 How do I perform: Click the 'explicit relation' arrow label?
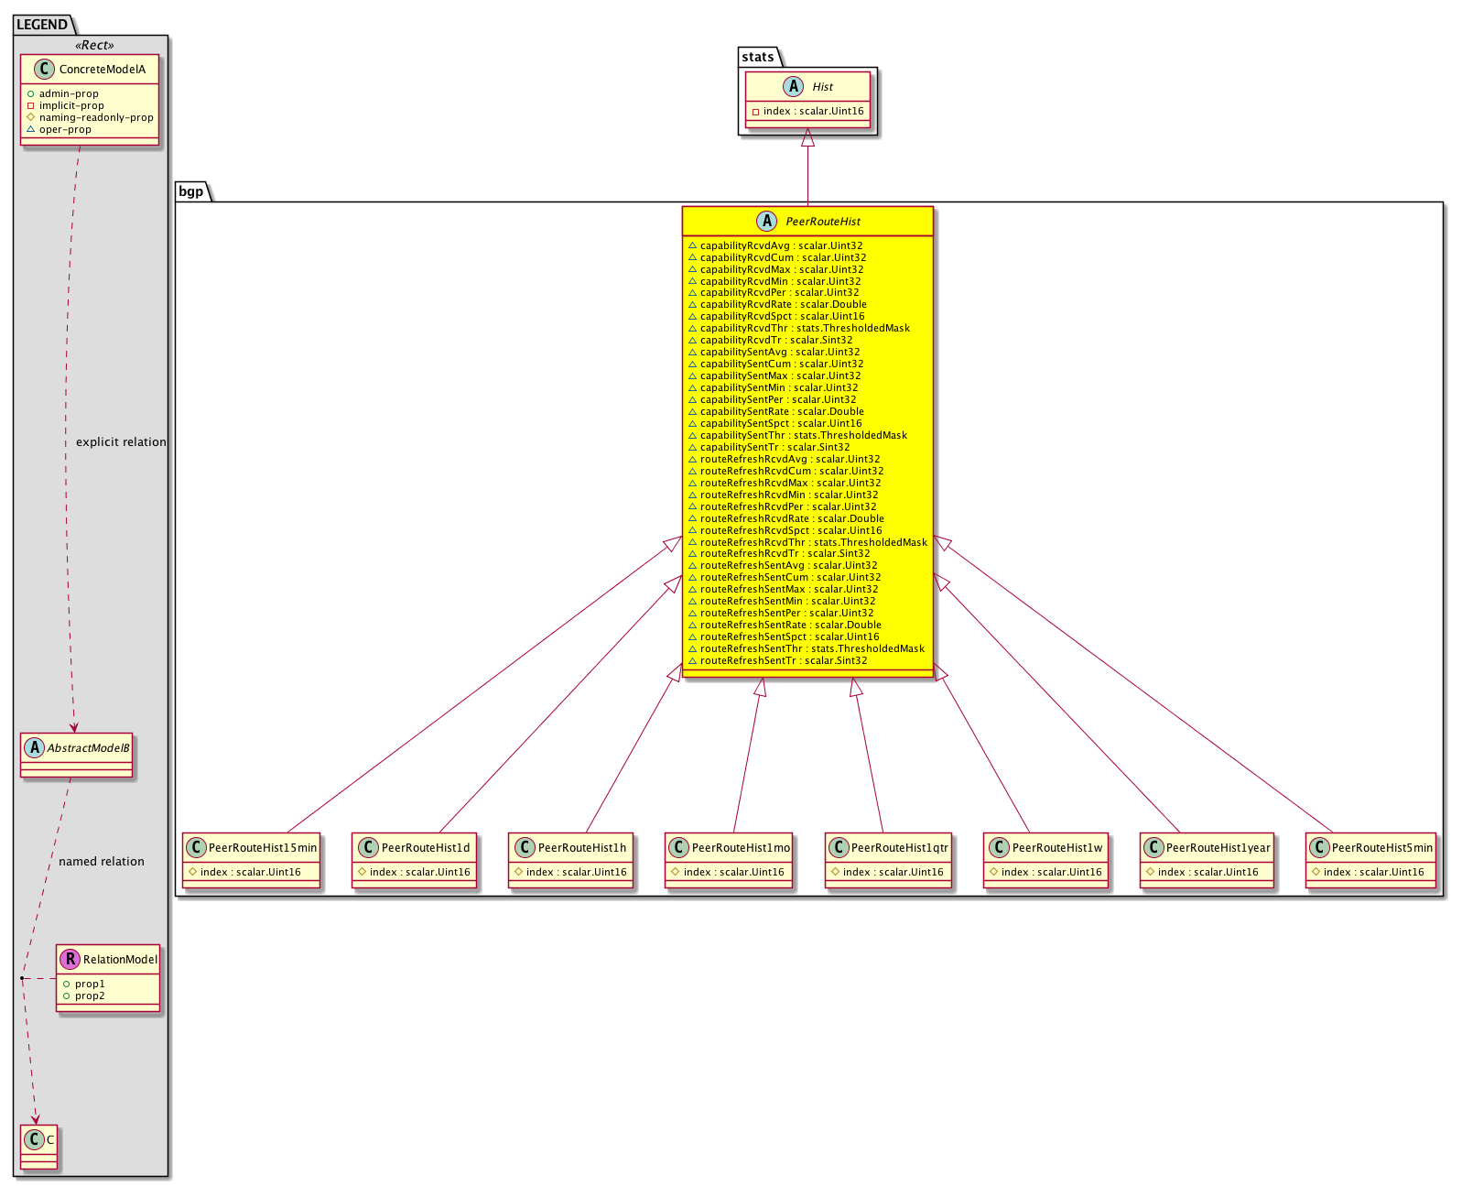[121, 441]
